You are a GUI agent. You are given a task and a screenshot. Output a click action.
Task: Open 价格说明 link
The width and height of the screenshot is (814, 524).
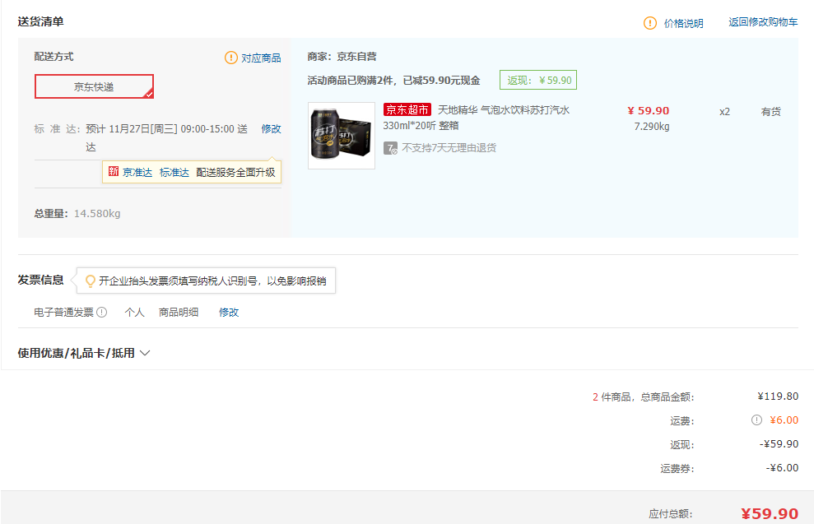coord(683,23)
